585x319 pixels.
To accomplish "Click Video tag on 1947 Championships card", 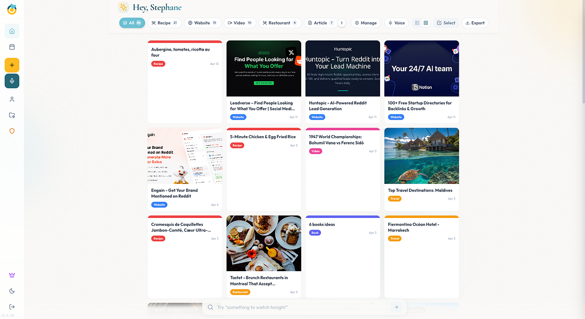I will pos(316,152).
